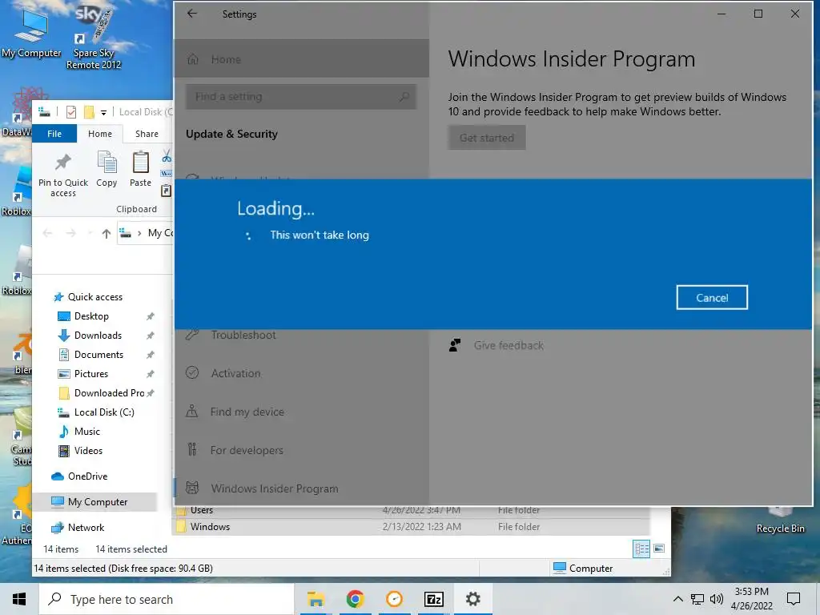Open File tab in File Explorer
This screenshot has width=820, height=615.
tap(54, 134)
